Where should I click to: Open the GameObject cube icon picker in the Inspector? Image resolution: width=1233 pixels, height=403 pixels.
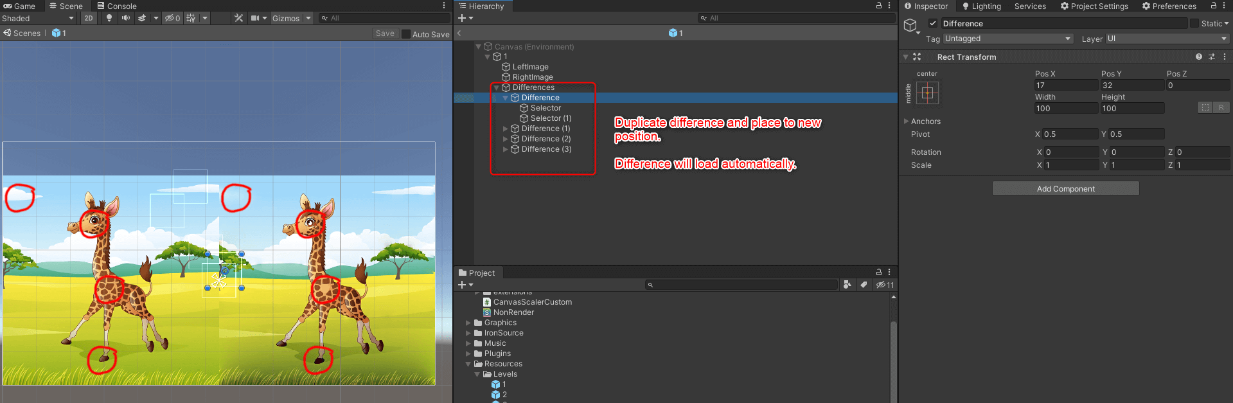pos(911,26)
